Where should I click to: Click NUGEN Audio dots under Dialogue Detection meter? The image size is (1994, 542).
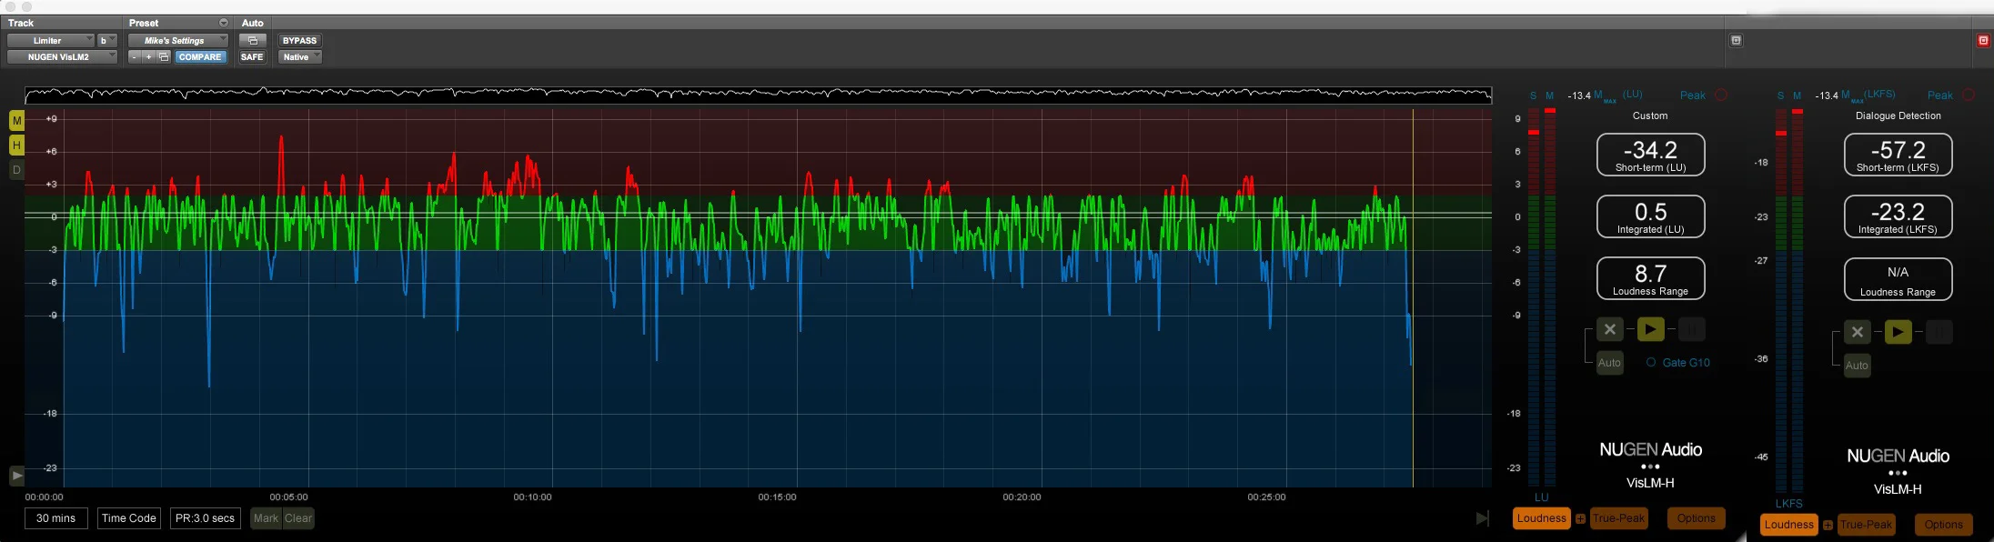(x=1898, y=473)
